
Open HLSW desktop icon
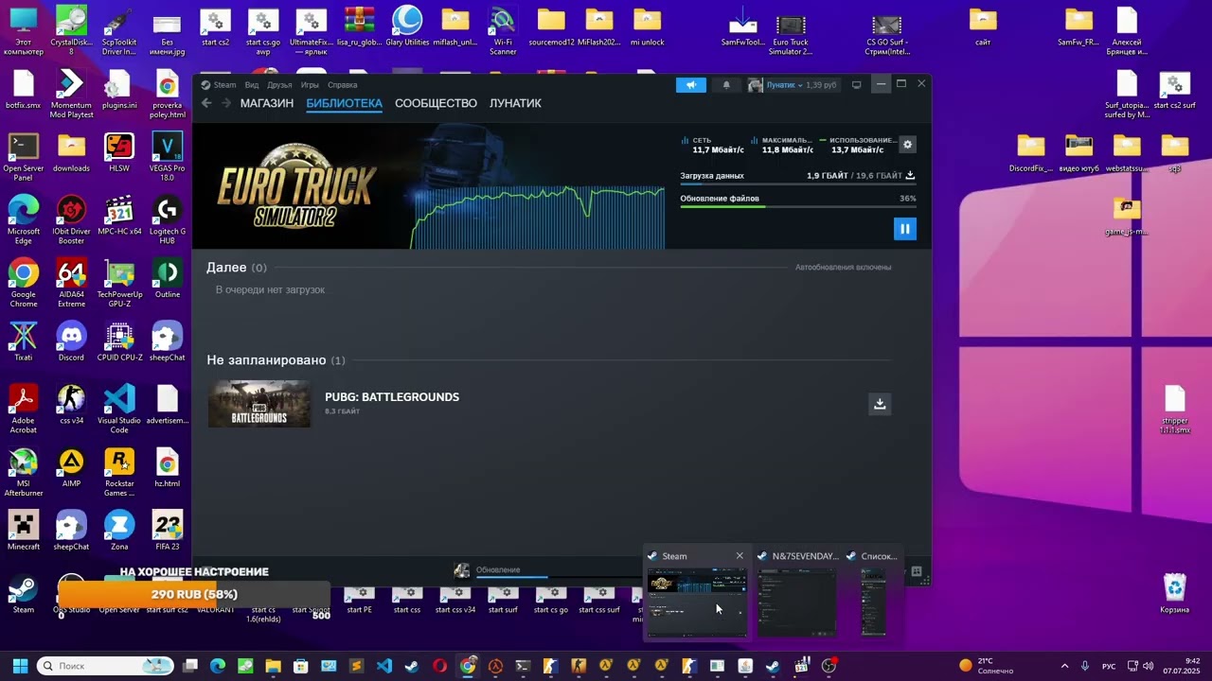119,152
